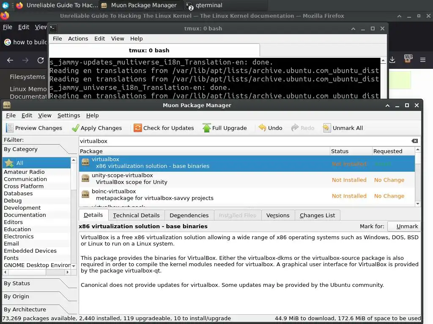Select the unity-scope-virtualbox package row
The image size is (433, 324).
pyautogui.click(x=247, y=179)
